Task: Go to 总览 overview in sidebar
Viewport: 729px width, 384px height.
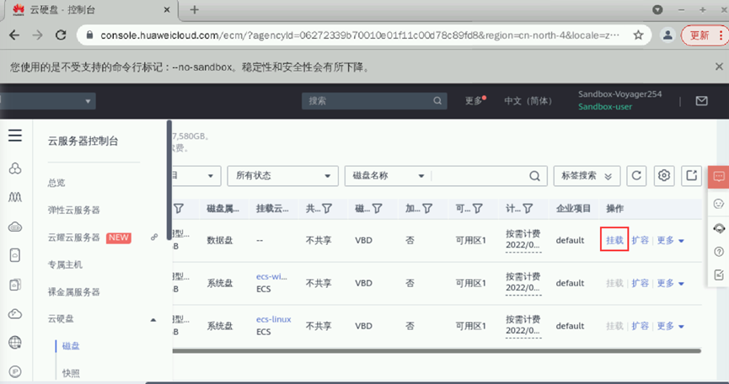Action: click(56, 183)
